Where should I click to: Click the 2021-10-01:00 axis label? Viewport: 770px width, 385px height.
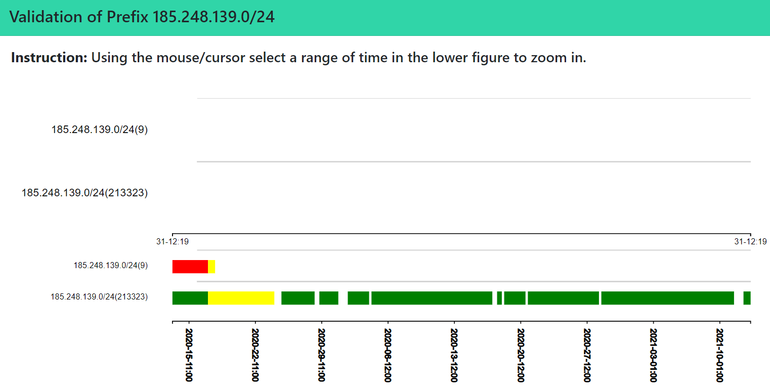tap(720, 355)
